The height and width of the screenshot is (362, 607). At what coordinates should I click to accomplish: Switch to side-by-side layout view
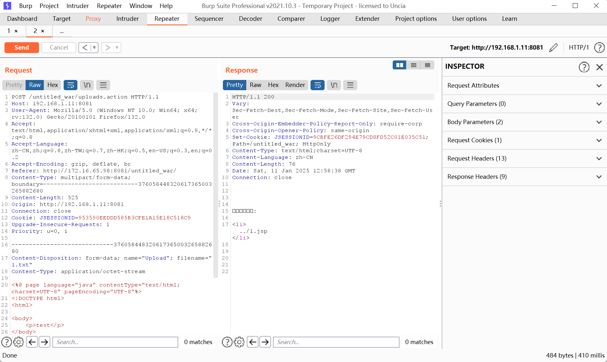point(399,65)
